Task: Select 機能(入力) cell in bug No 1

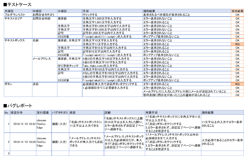Action: pyautogui.click(x=60, y=124)
